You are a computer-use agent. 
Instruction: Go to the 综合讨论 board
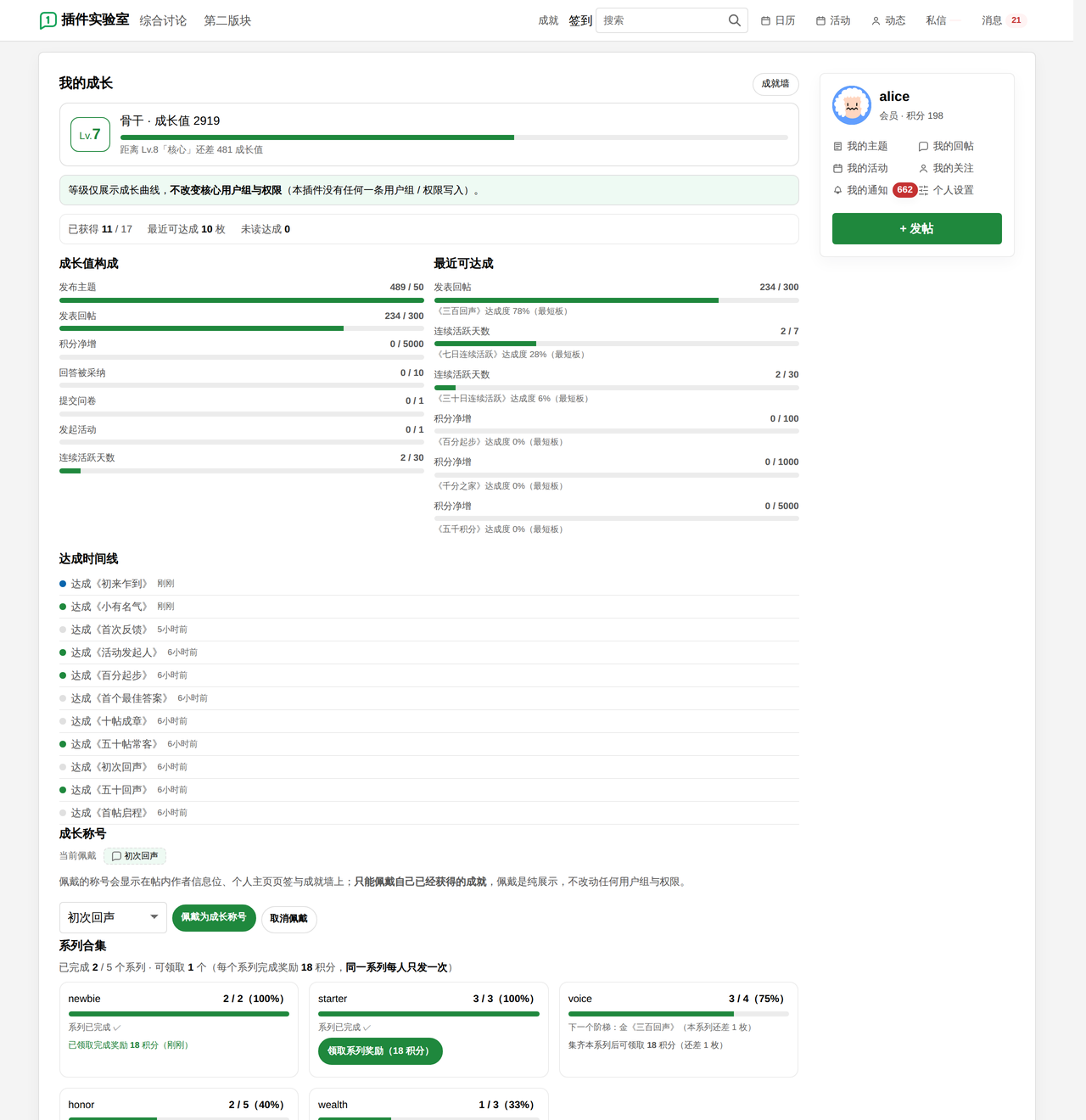tap(163, 20)
